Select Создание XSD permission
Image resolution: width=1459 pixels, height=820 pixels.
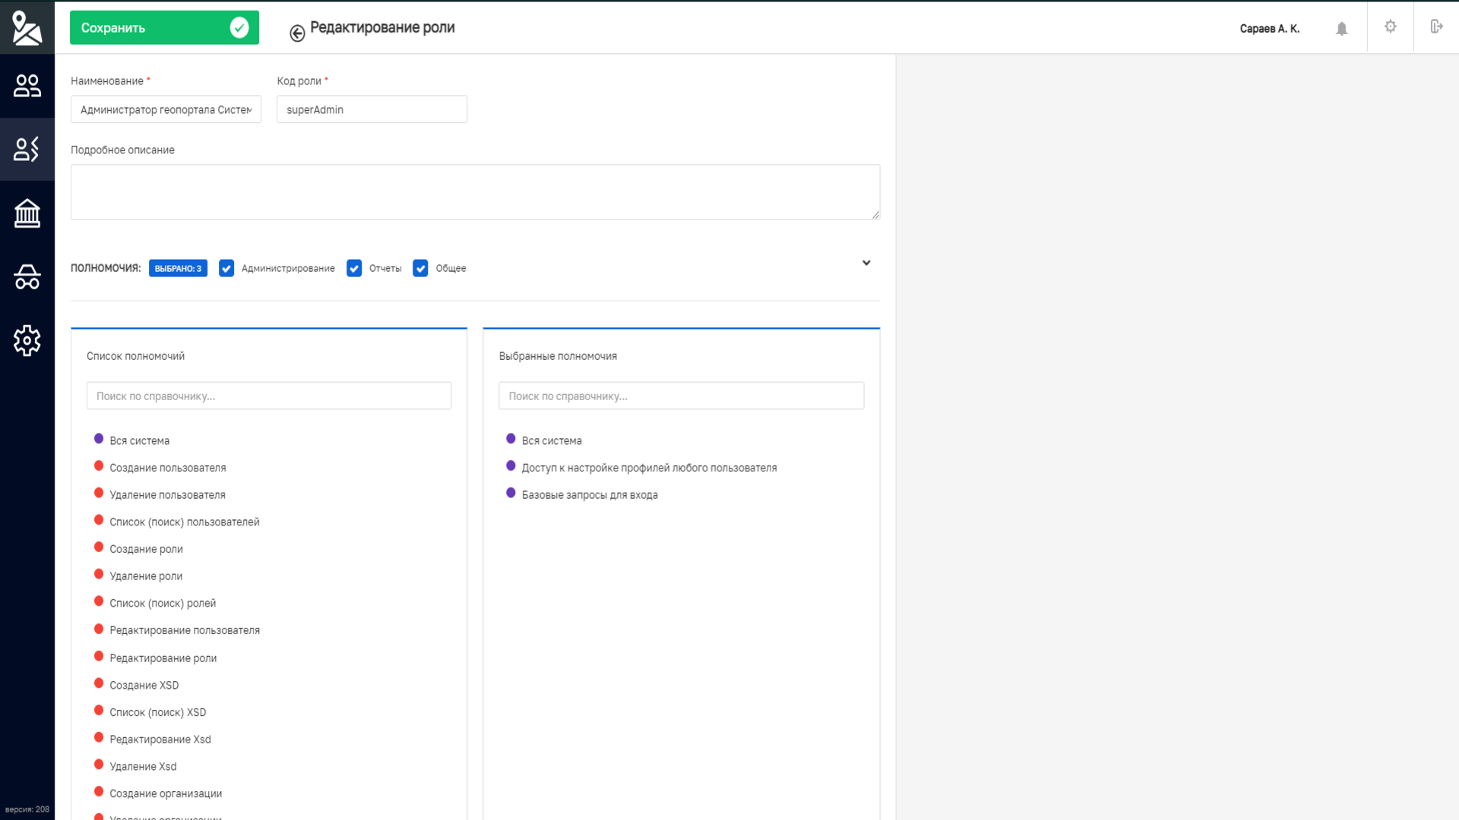coord(144,685)
